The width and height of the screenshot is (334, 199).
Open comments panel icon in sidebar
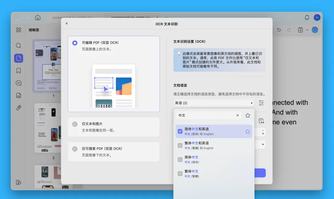pyautogui.click(x=19, y=83)
